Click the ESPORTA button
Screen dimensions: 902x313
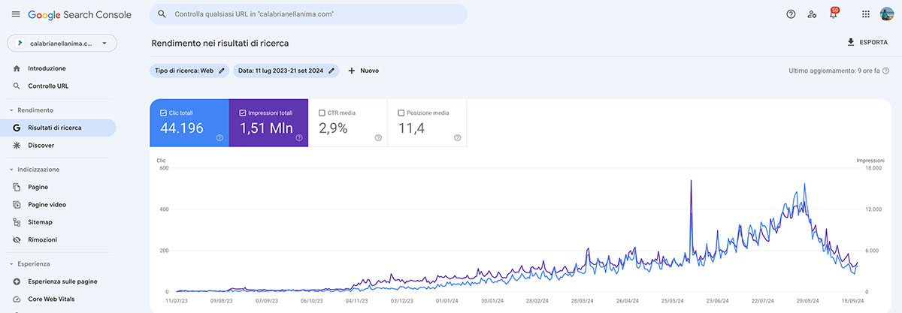coord(867,43)
